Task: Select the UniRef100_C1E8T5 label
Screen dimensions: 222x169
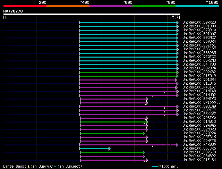Action: point(199,84)
